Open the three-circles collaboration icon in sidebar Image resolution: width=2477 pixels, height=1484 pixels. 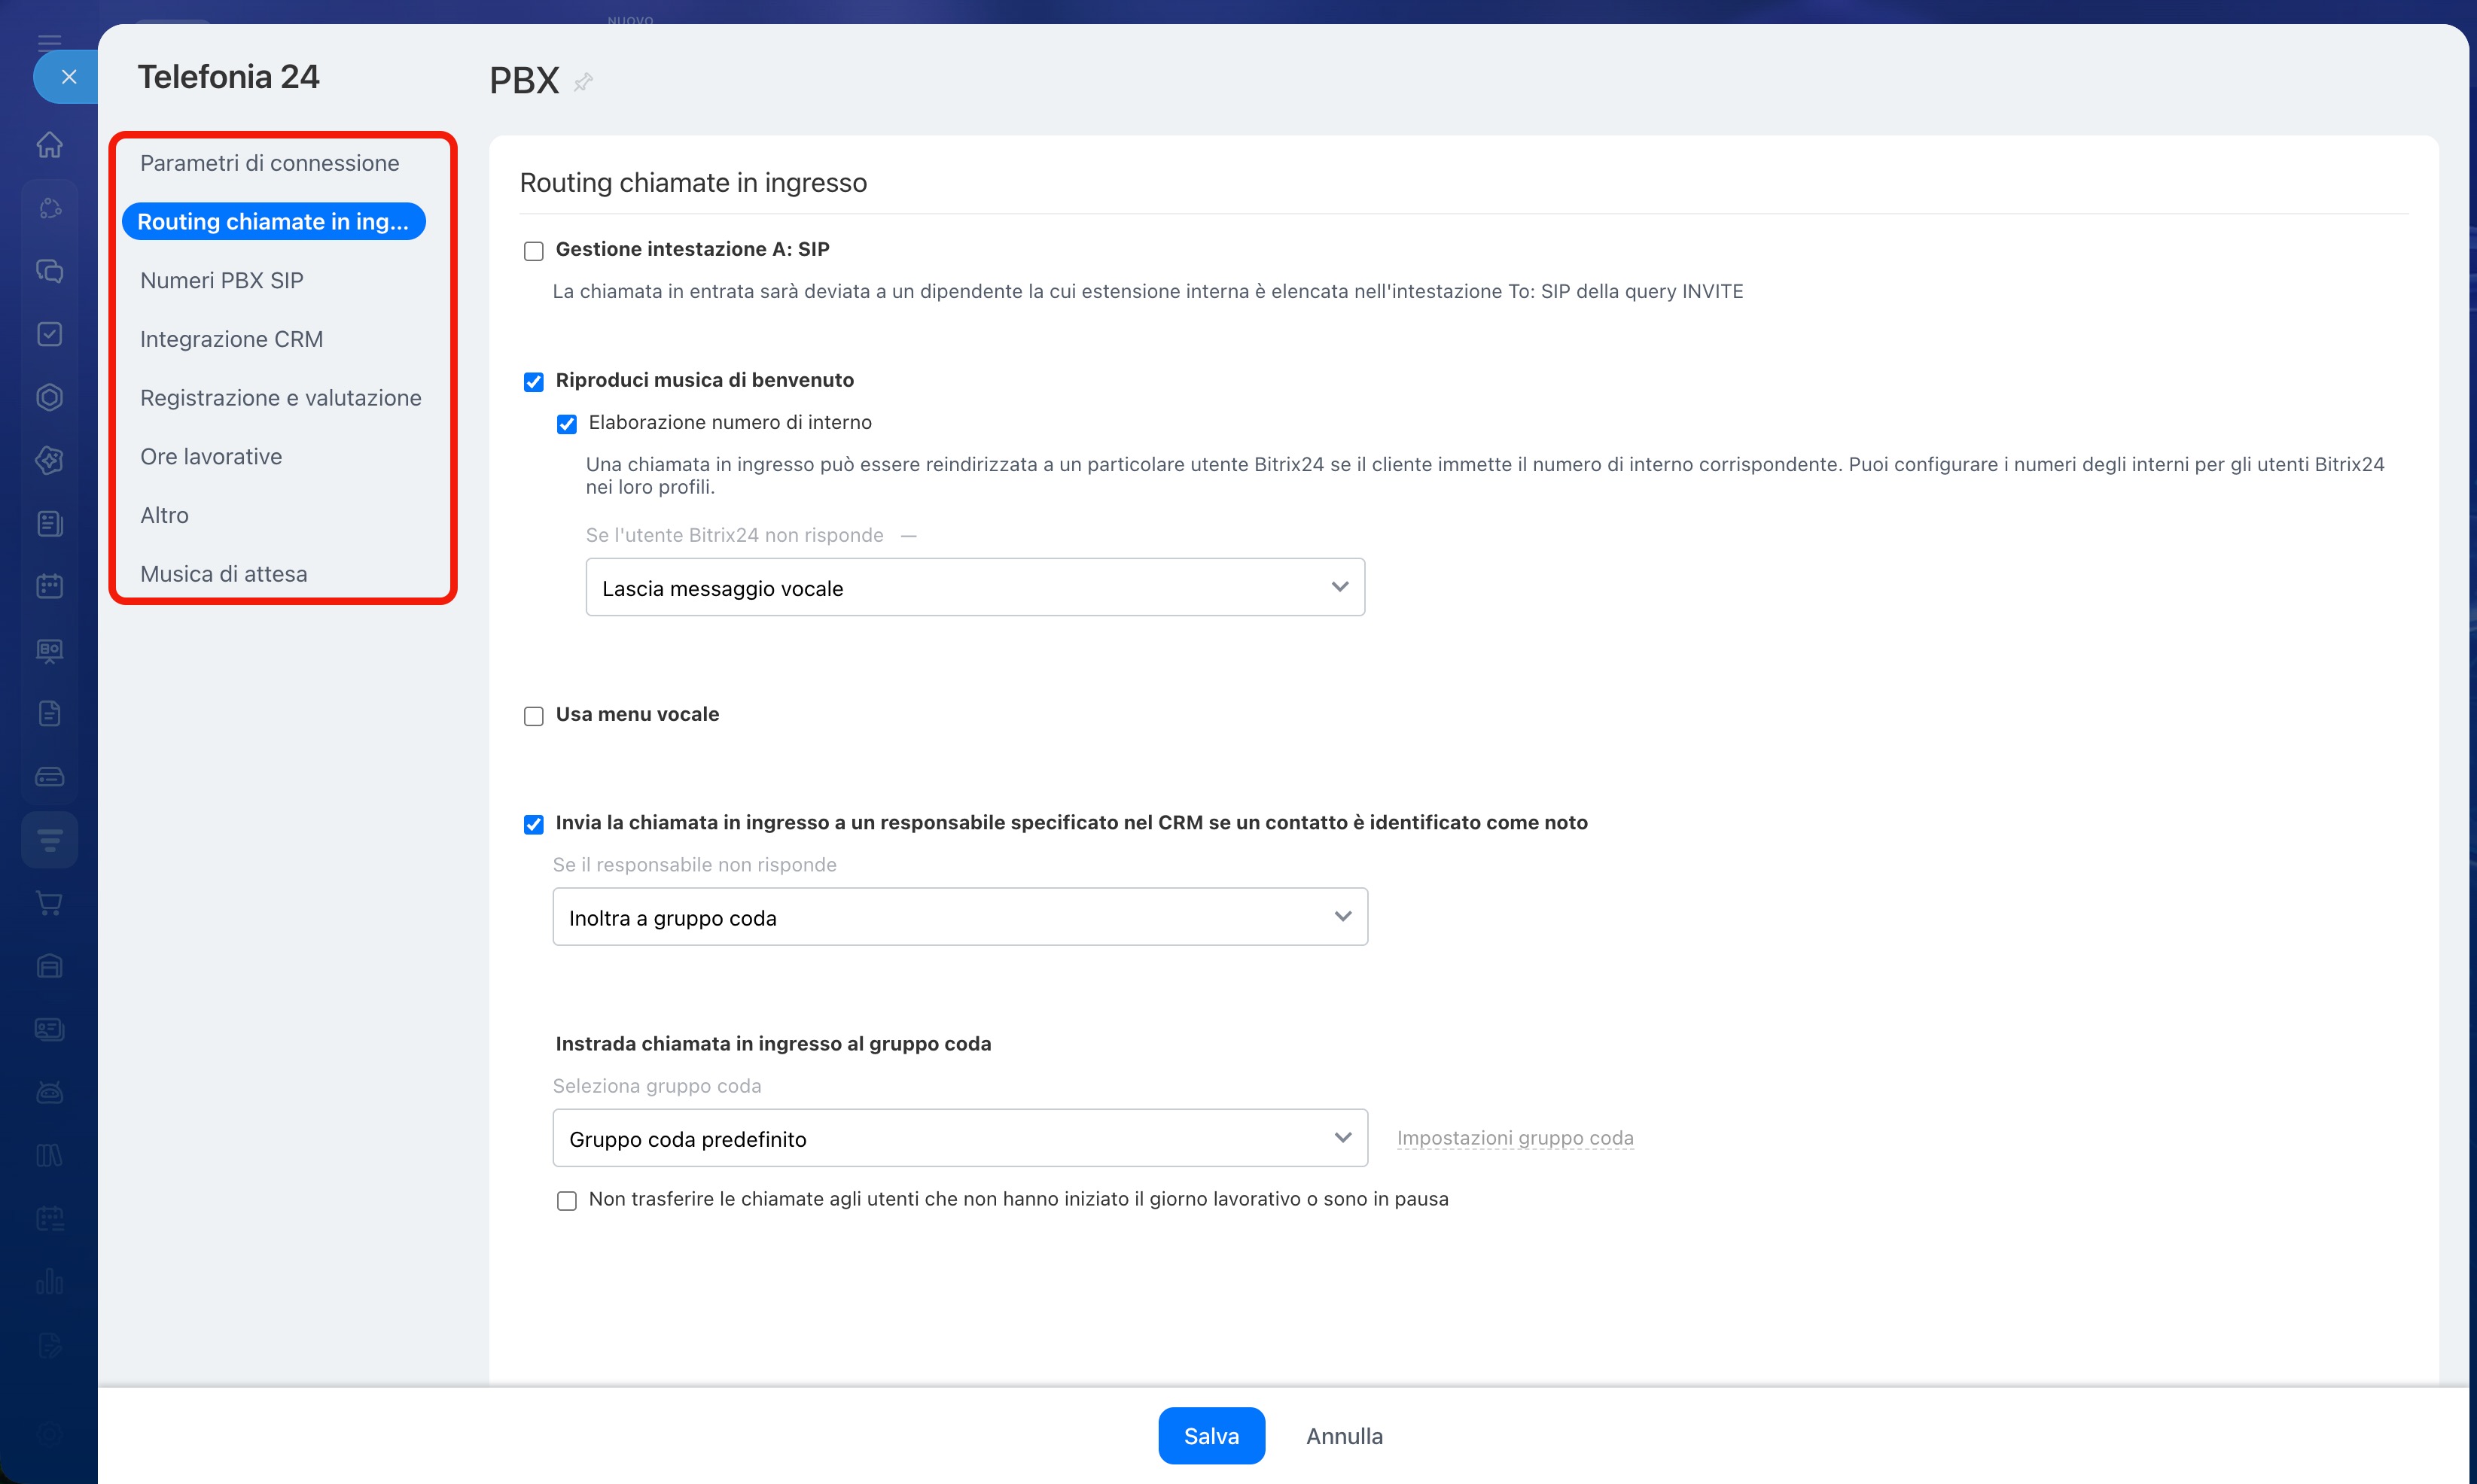click(x=49, y=208)
